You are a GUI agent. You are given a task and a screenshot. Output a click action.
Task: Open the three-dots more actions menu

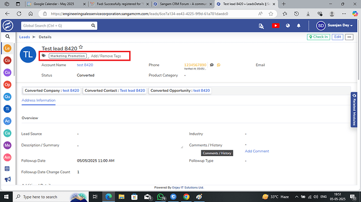349,37
